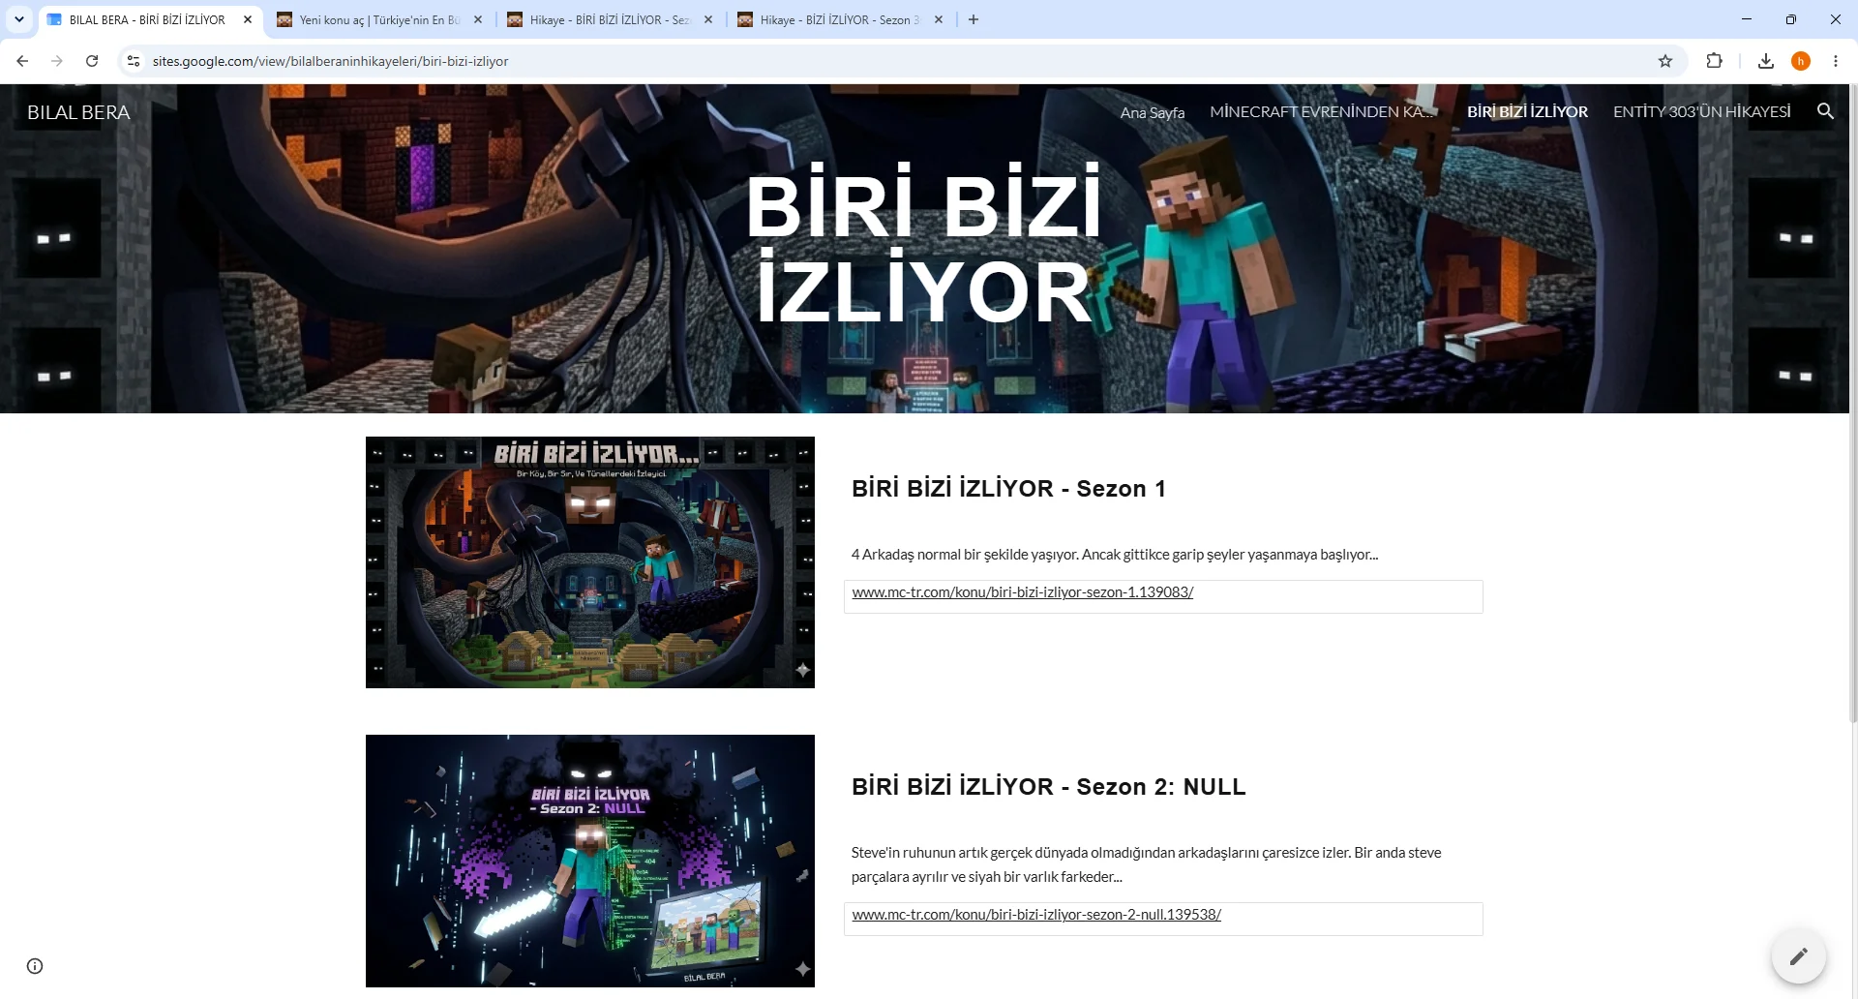1858x999 pixels.
Task: Click the Sezon 2: NULL cover thumbnail
Action: [590, 861]
